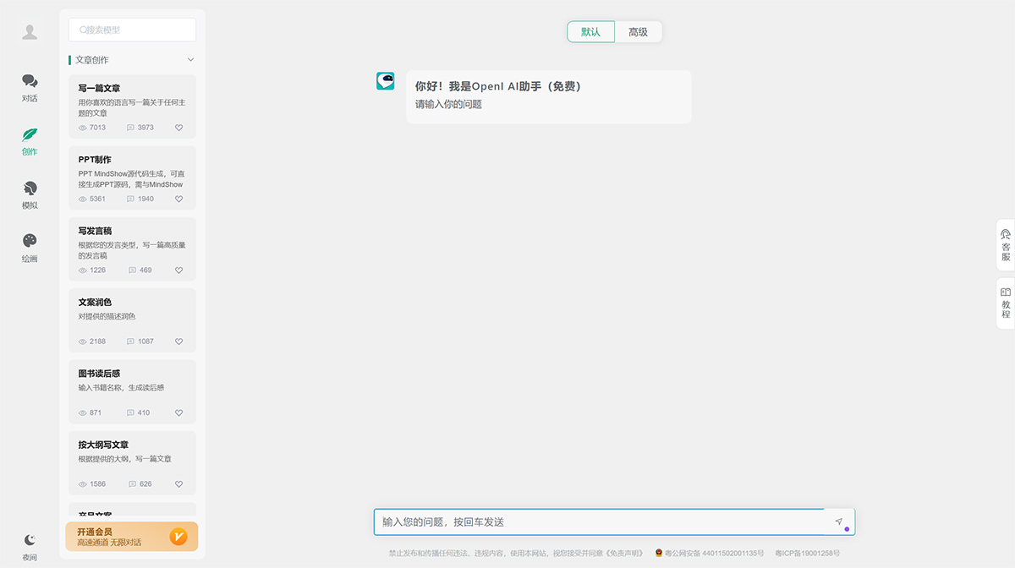Screen dimensions: 1015x568
Task: Like the PPT制作 card heart icon
Action: coord(178,199)
